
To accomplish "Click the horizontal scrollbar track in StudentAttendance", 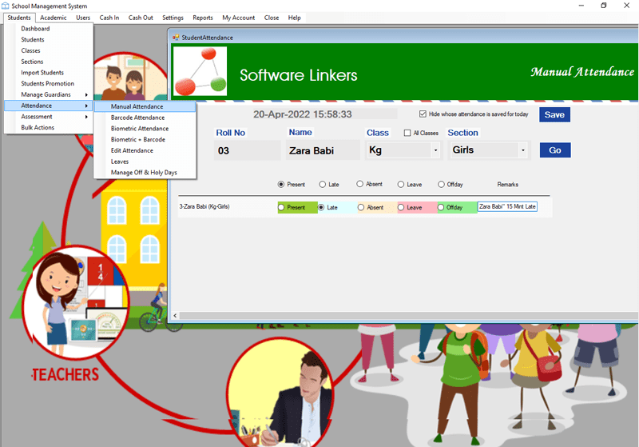I will [x=409, y=315].
